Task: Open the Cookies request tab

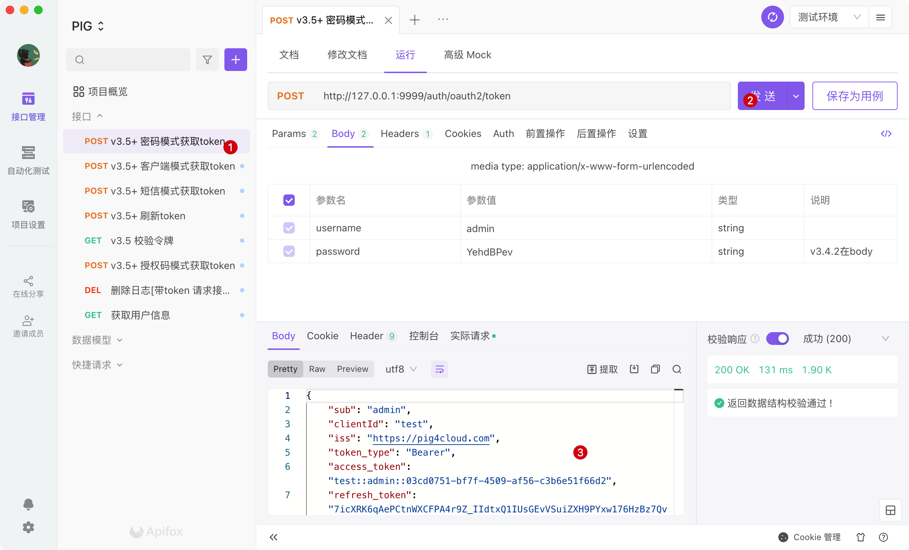Action: pyautogui.click(x=463, y=133)
